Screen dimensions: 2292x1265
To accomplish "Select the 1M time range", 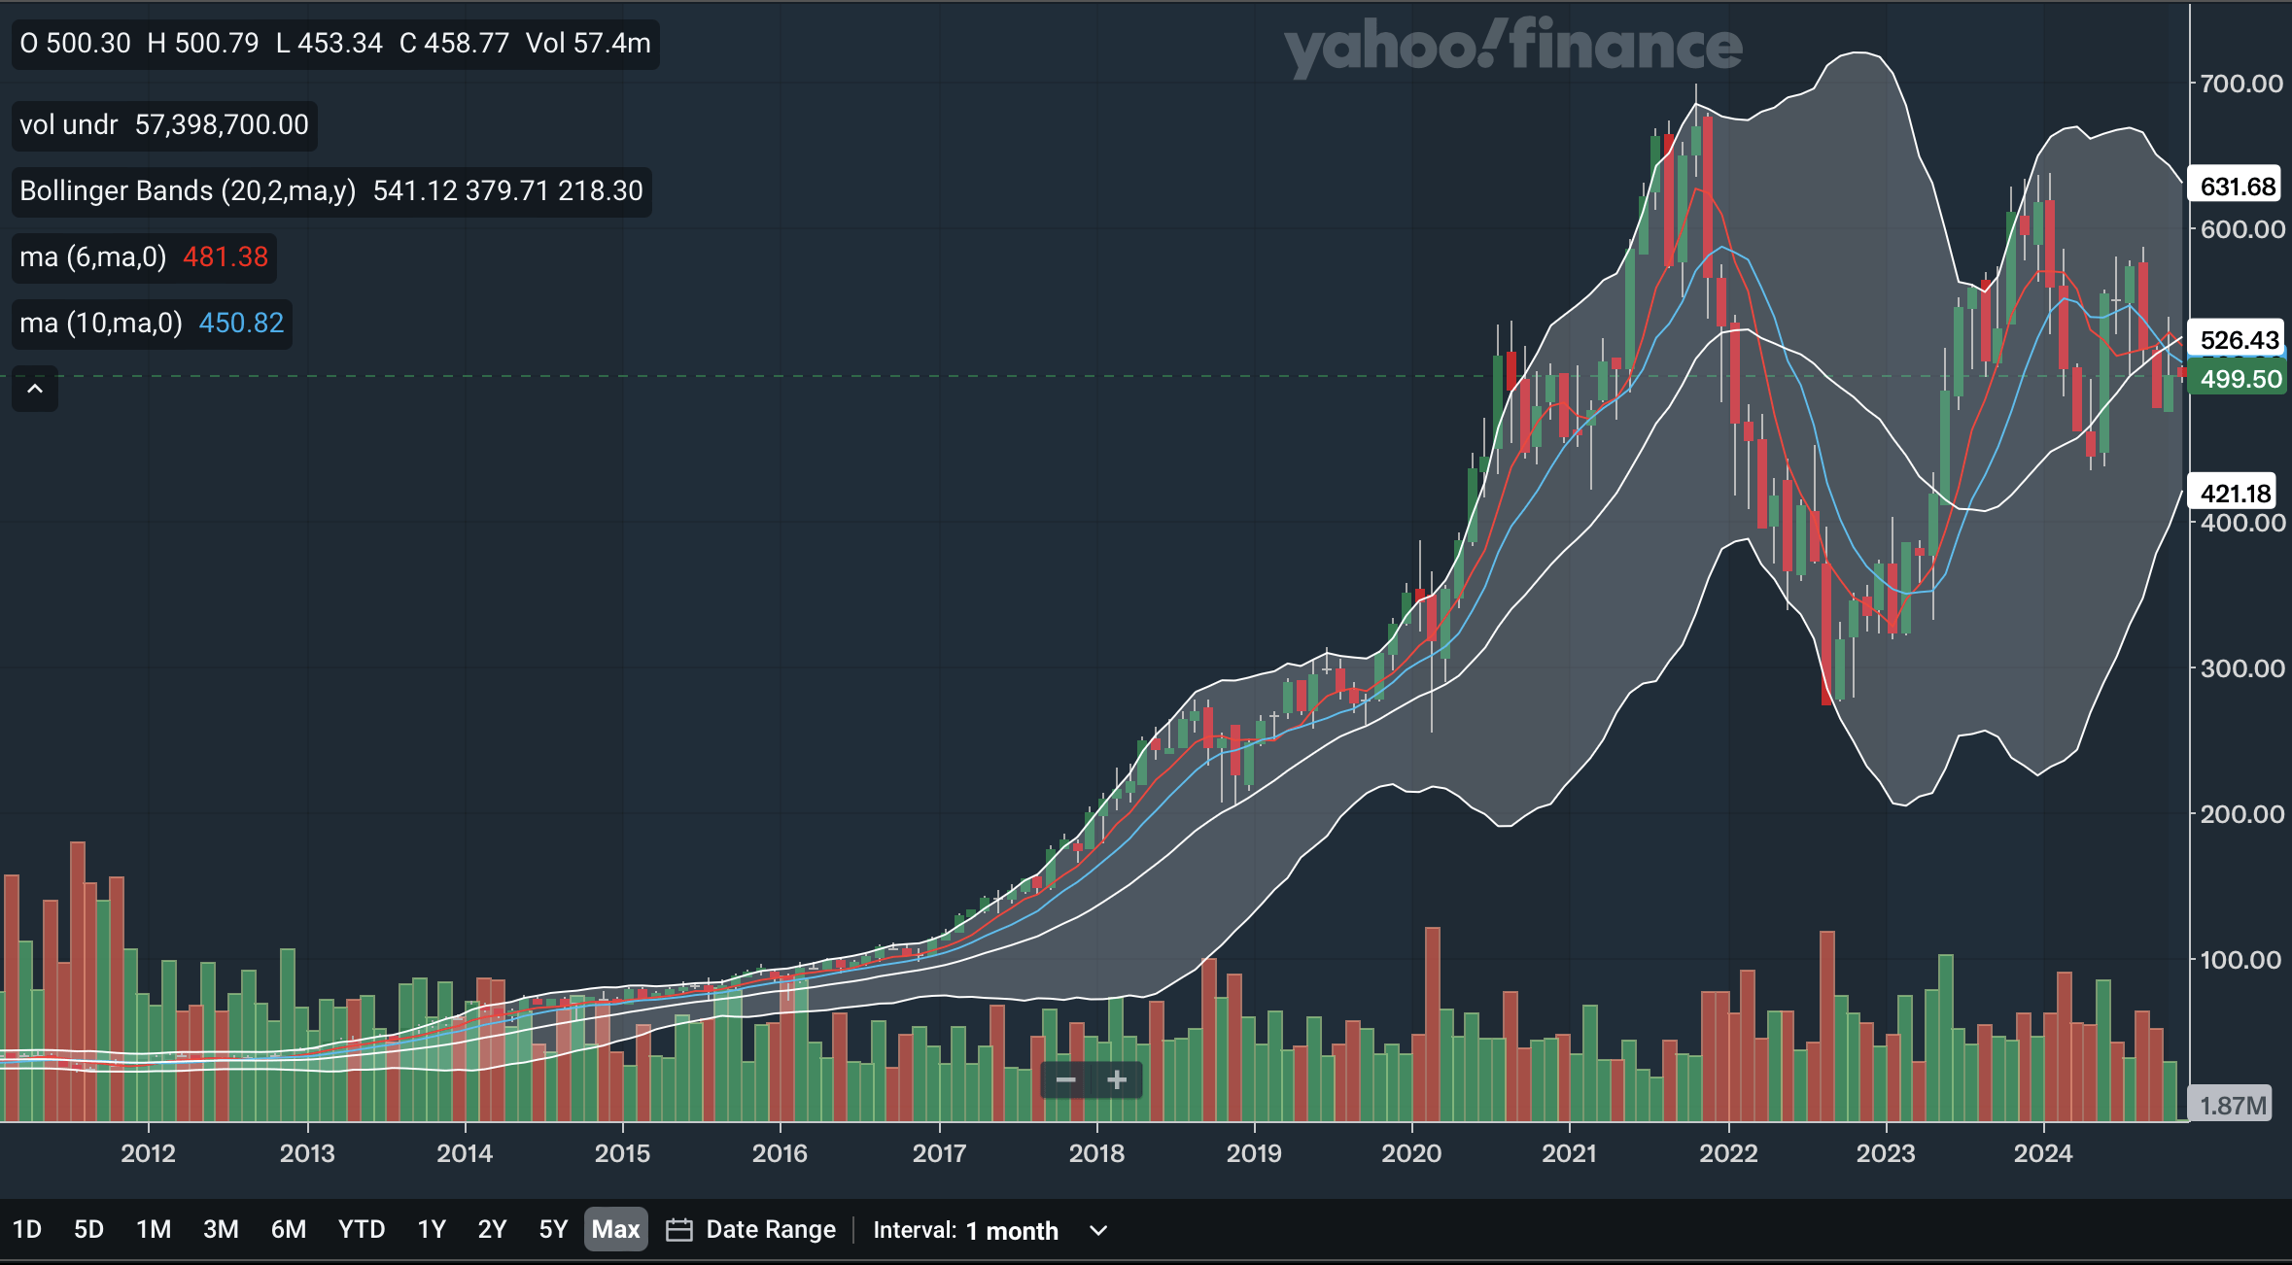I will pos(154,1230).
